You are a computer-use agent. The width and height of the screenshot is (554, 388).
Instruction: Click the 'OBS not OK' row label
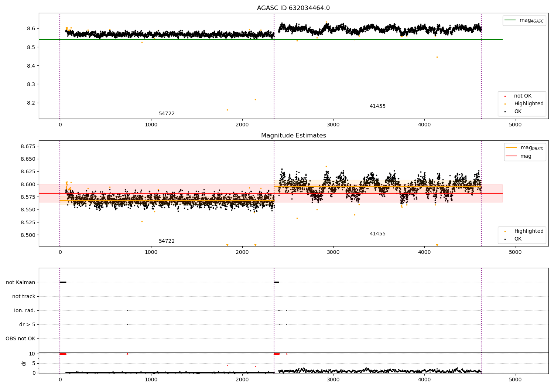(x=20, y=338)
